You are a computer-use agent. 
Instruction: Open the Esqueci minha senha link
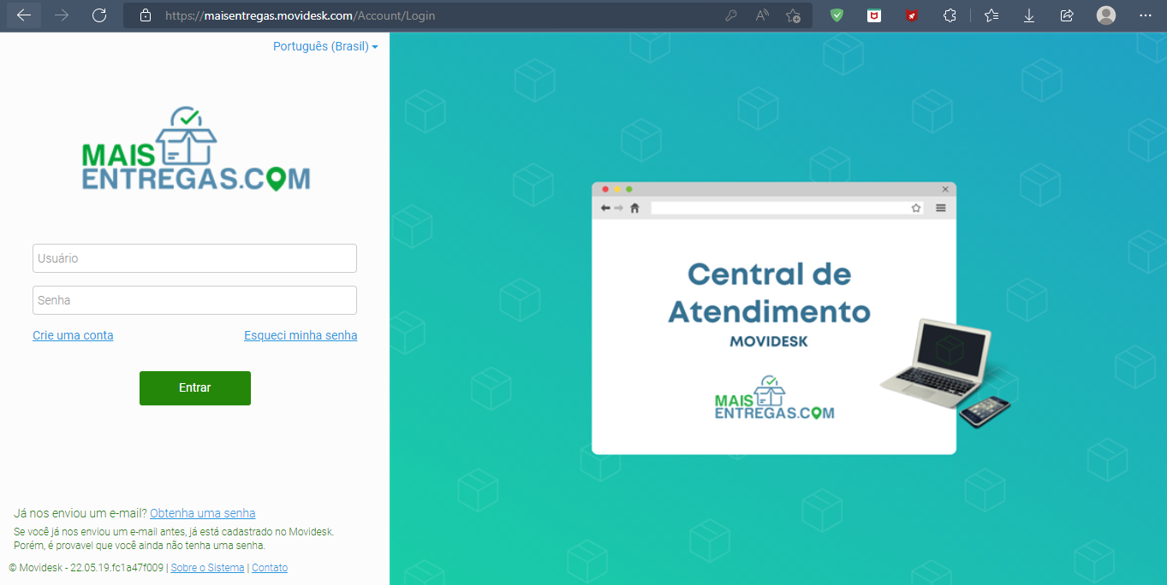point(301,335)
